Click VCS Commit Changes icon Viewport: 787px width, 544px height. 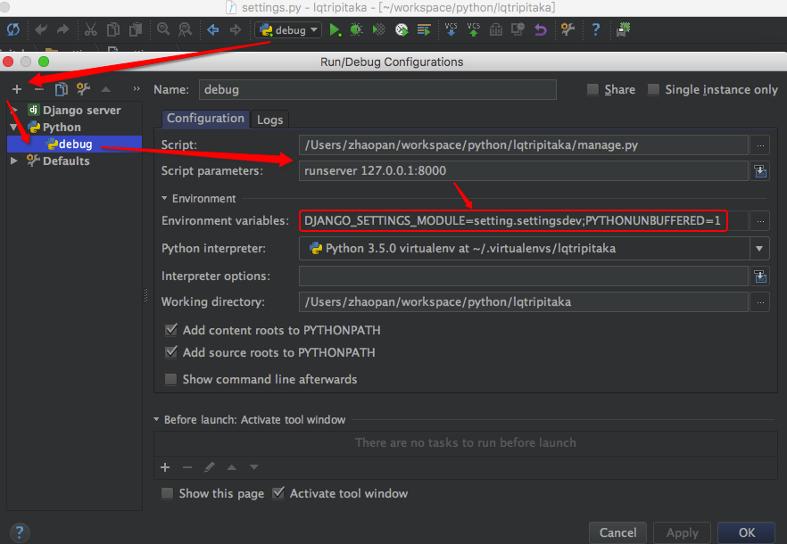coord(473,30)
